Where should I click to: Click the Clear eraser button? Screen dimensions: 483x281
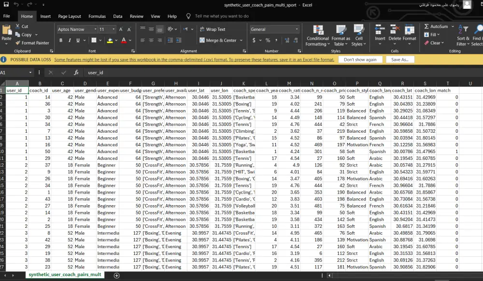coord(434,43)
